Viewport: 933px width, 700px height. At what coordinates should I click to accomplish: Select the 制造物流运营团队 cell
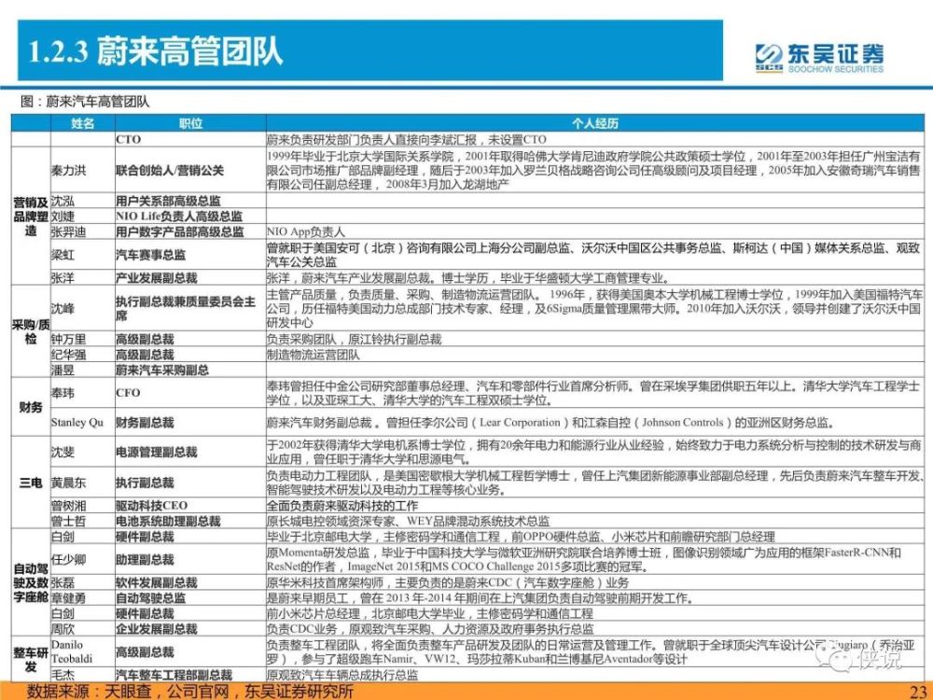(595, 355)
